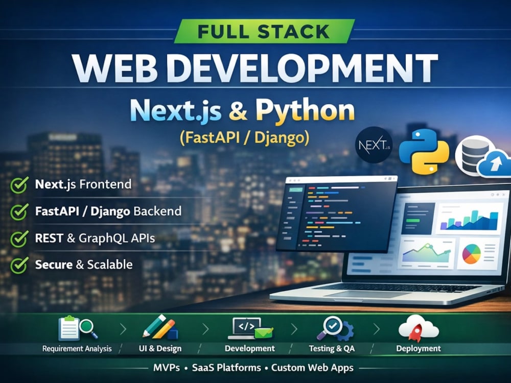Click the Requirement Analysis label
Viewport: 511px width, 383px height.
tap(77, 349)
